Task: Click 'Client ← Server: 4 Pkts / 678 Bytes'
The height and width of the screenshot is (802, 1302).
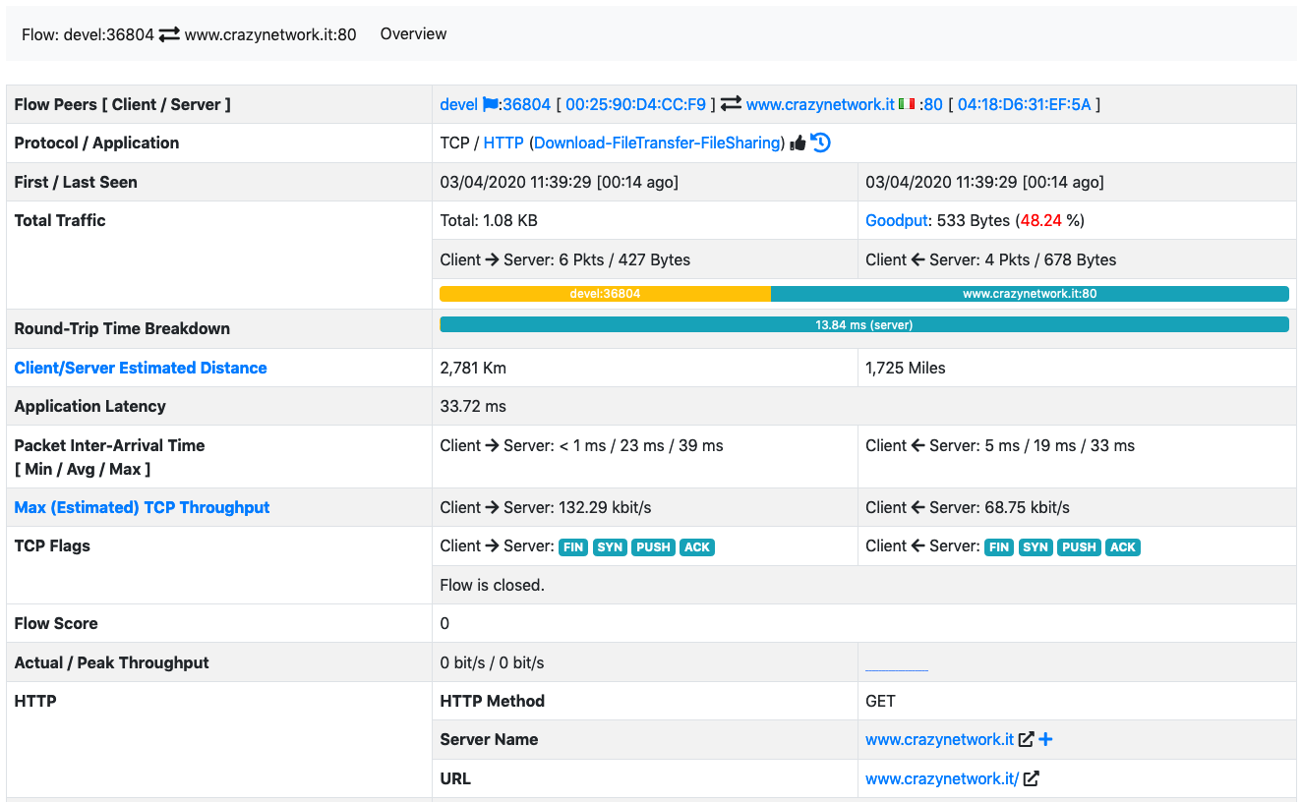Action: pos(990,259)
